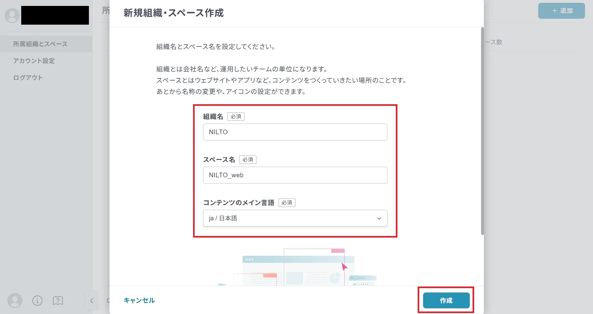The width and height of the screenshot is (593, 314).
Task: Collapse the sidebar with the chevron arrow
Action: (91, 301)
